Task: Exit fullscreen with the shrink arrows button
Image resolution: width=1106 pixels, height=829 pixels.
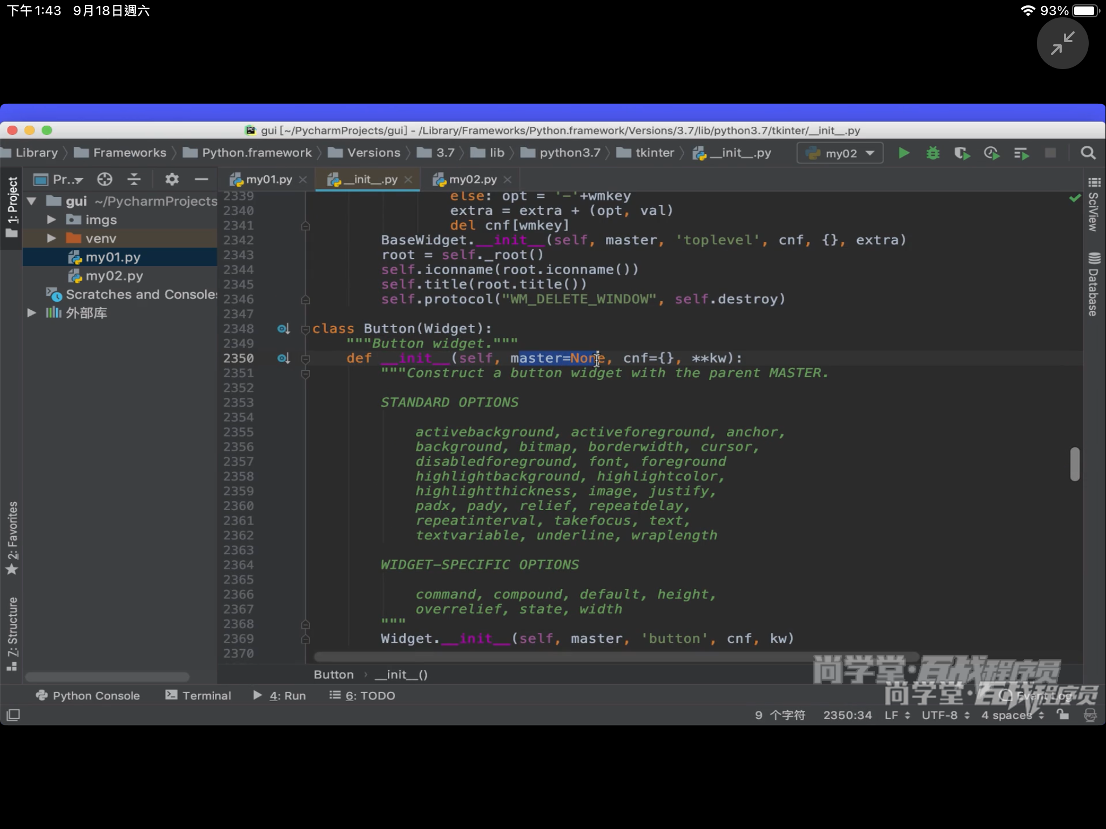Action: [1062, 43]
